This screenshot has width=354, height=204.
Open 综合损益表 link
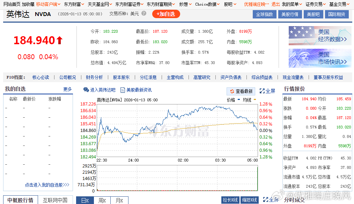coord(262,77)
